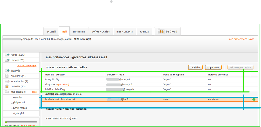Click green checkmark on Microsoft mailbox row
Screen dimensions: 261x127
coord(254,99)
